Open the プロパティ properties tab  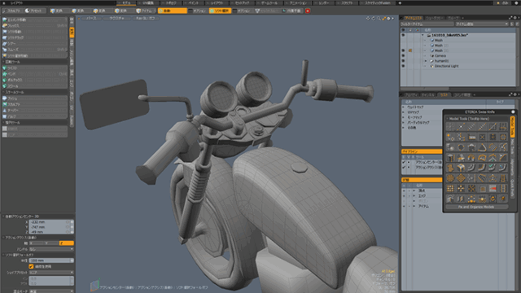point(410,94)
